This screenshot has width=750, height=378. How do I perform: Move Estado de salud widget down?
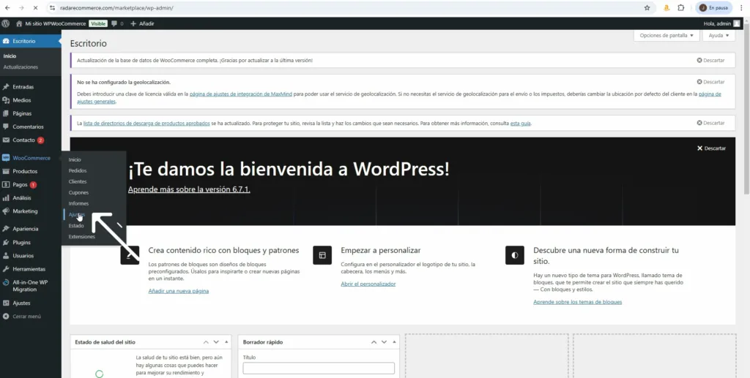point(216,342)
